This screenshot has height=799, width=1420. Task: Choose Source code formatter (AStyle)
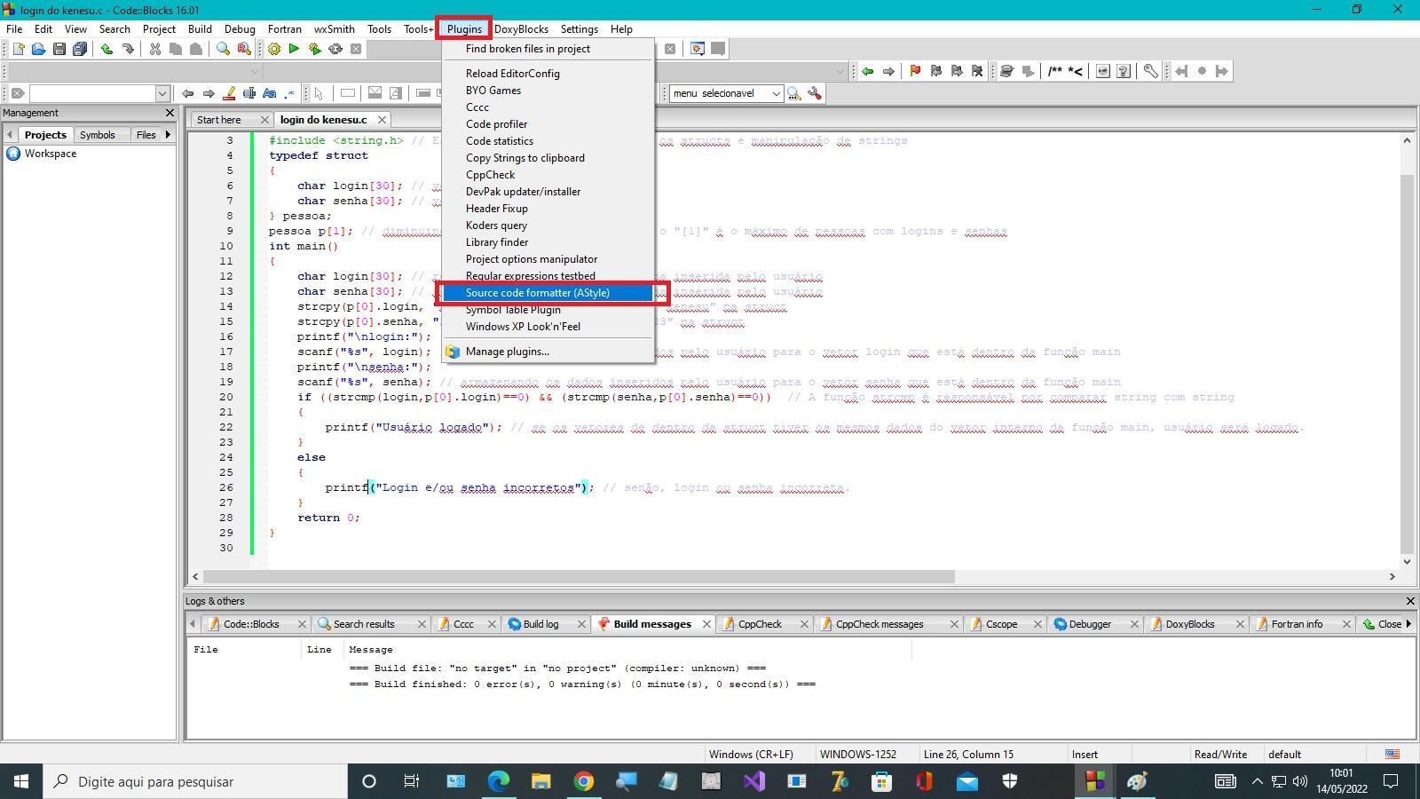[x=548, y=293]
